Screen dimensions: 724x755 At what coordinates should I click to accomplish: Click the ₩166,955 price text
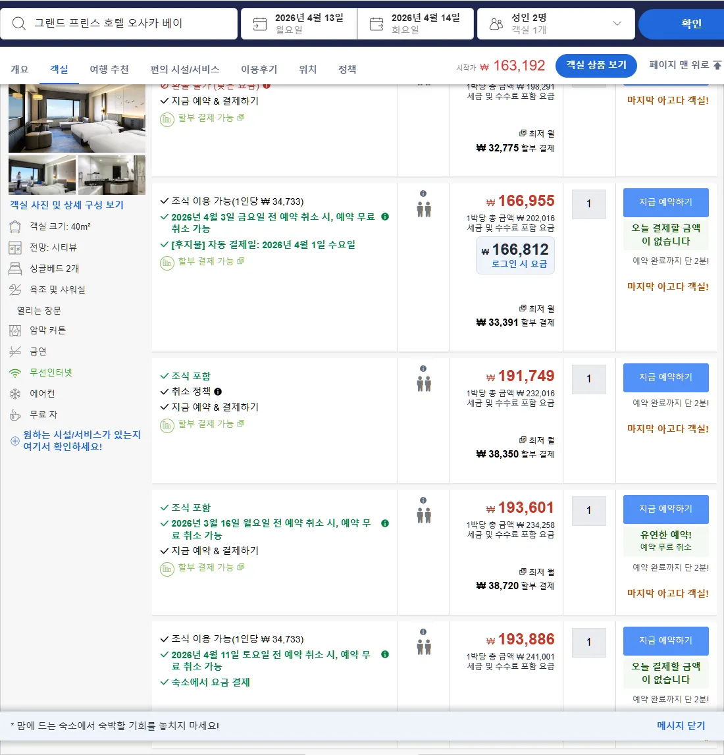point(521,201)
